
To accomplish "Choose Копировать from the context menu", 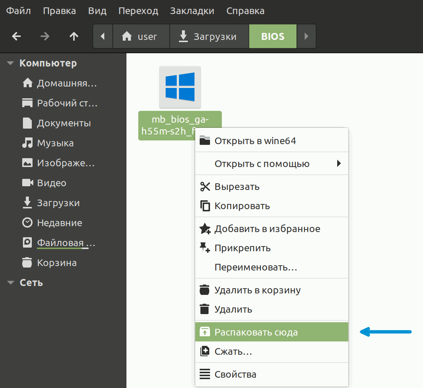I will 272,206.
